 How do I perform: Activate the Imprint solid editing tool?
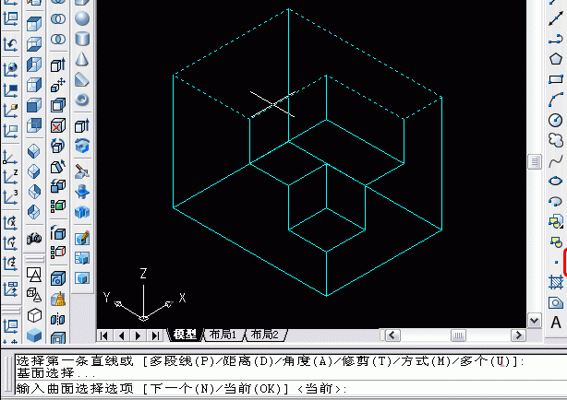pos(58,278)
